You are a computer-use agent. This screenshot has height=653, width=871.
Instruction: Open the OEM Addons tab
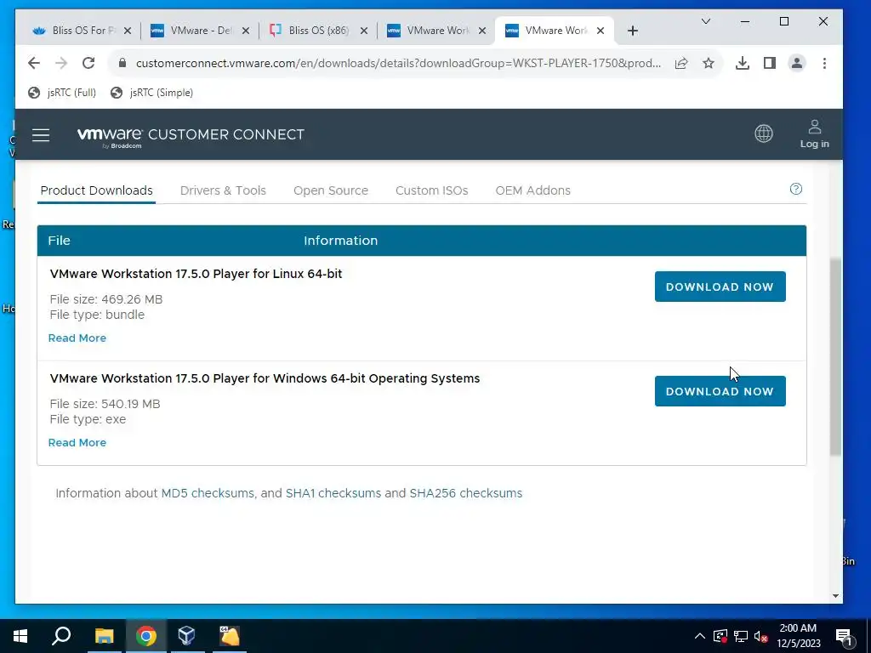click(x=532, y=190)
